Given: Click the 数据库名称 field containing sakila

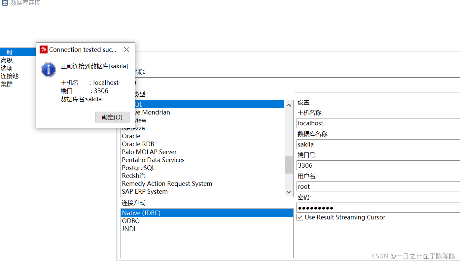Looking at the screenshot, I should (378, 144).
